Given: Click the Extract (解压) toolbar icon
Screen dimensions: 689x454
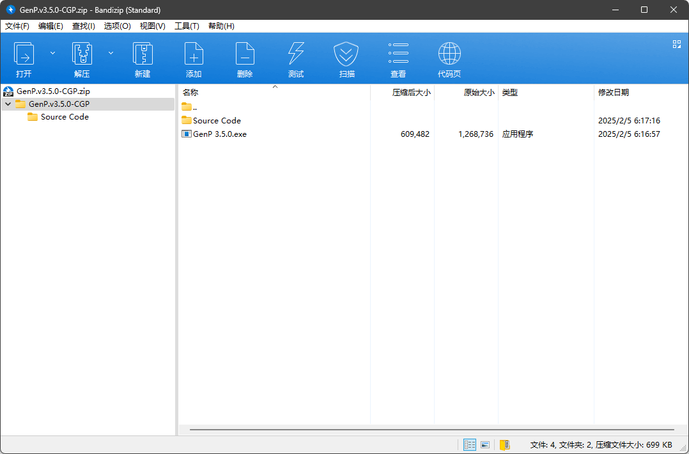Looking at the screenshot, I should [x=82, y=54].
